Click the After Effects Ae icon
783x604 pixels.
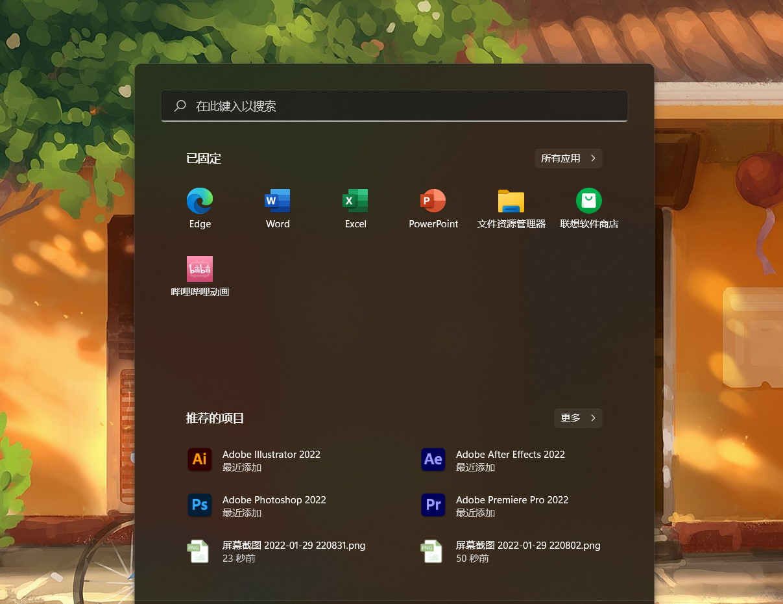point(433,460)
